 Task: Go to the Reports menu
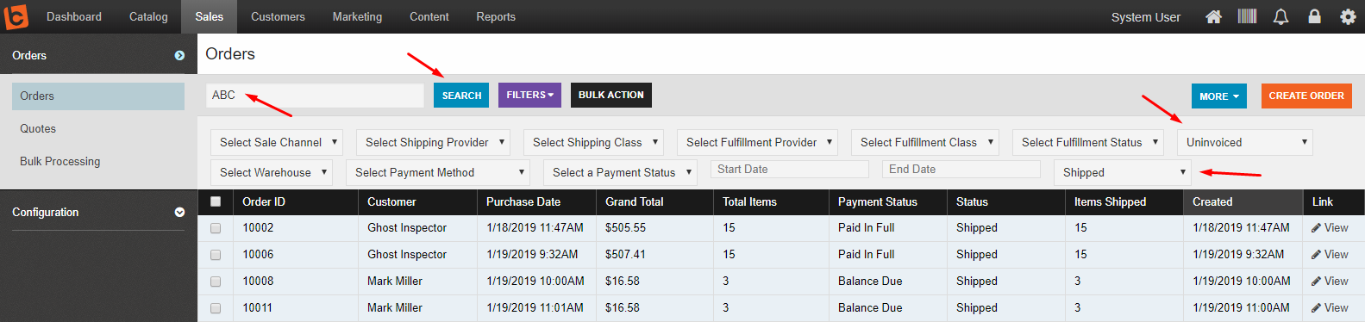[x=496, y=16]
